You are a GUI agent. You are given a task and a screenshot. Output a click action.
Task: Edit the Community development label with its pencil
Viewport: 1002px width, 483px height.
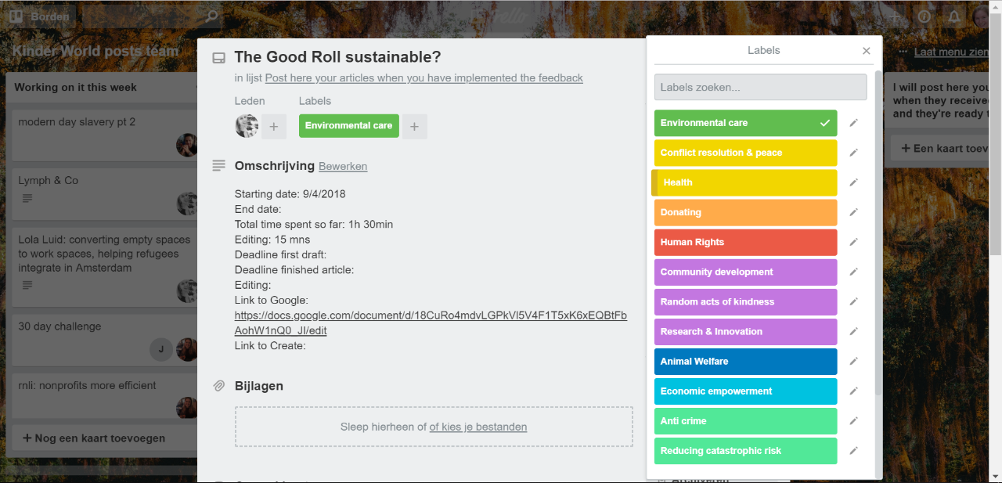(x=853, y=272)
